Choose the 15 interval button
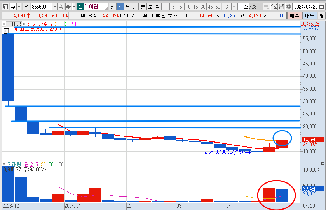Image resolution: width=326 pixels, height=210 pixels. (x=195, y=7)
